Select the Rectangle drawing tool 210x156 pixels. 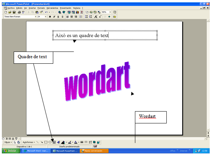tap(46, 142)
